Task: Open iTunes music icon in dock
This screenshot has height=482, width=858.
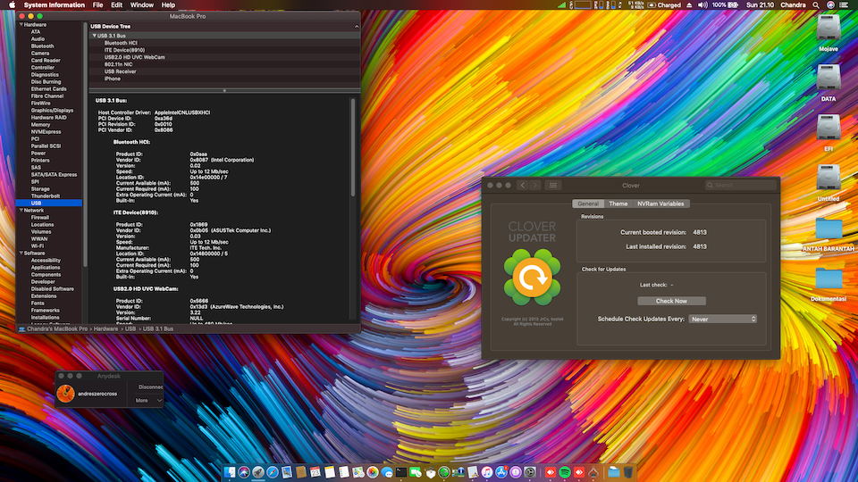Action: 487,471
